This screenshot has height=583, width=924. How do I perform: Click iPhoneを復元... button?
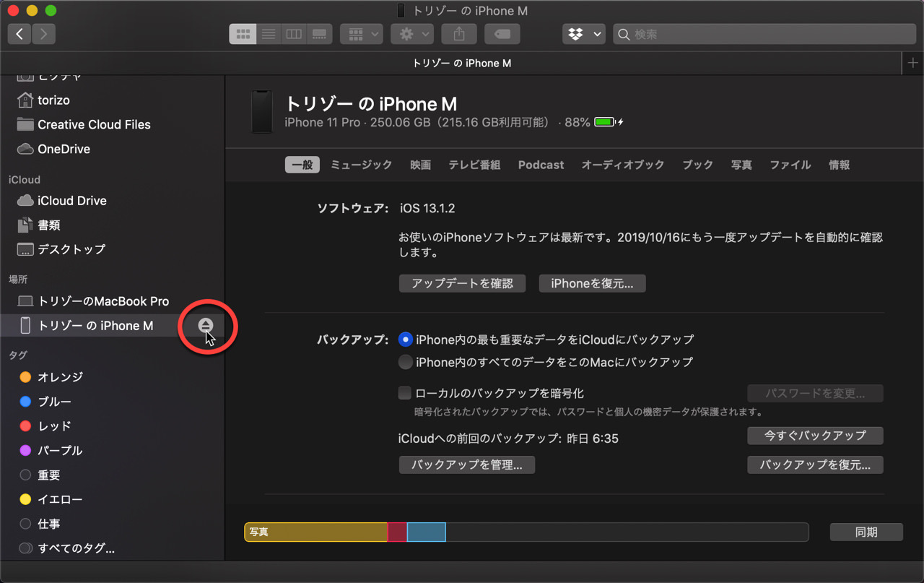pyautogui.click(x=592, y=283)
